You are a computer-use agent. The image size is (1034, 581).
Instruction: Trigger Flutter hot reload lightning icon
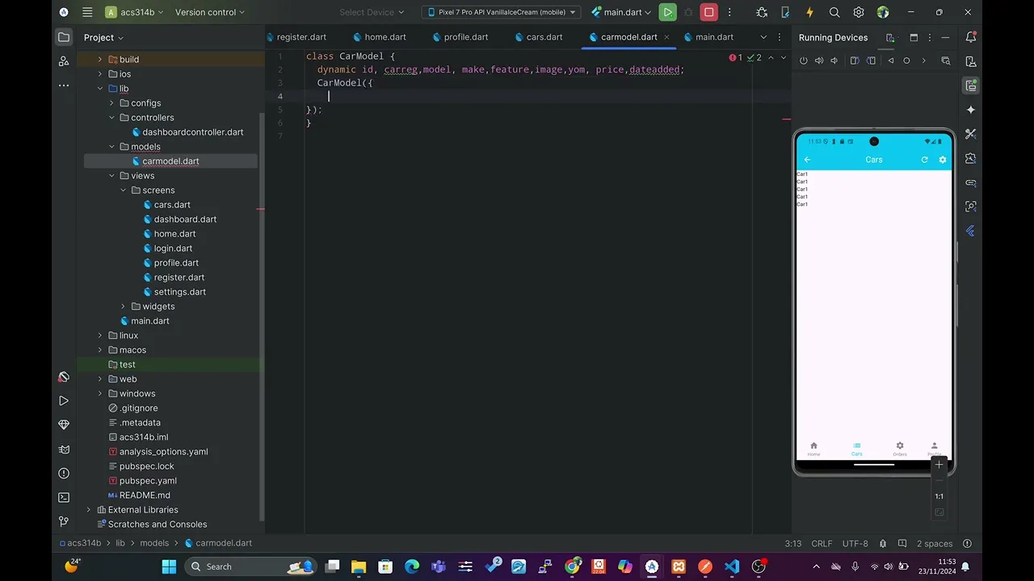(809, 12)
